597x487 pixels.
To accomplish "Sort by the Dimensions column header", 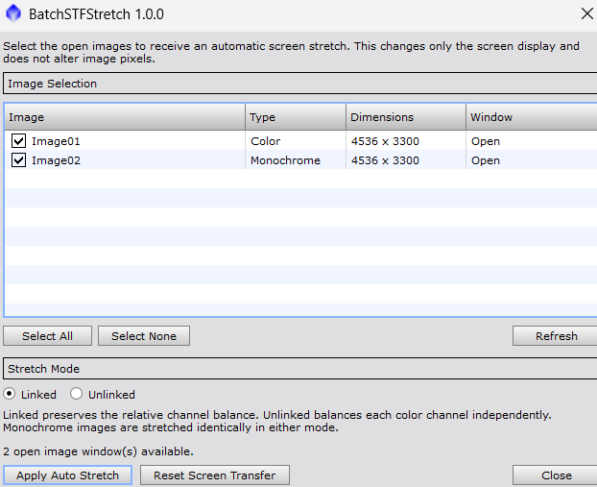I will [406, 117].
